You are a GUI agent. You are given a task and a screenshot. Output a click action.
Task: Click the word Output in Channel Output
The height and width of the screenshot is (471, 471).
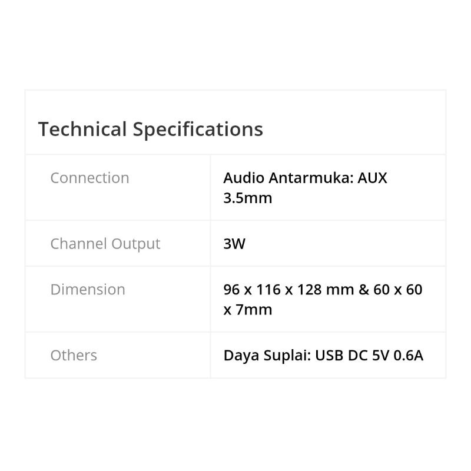(136, 244)
